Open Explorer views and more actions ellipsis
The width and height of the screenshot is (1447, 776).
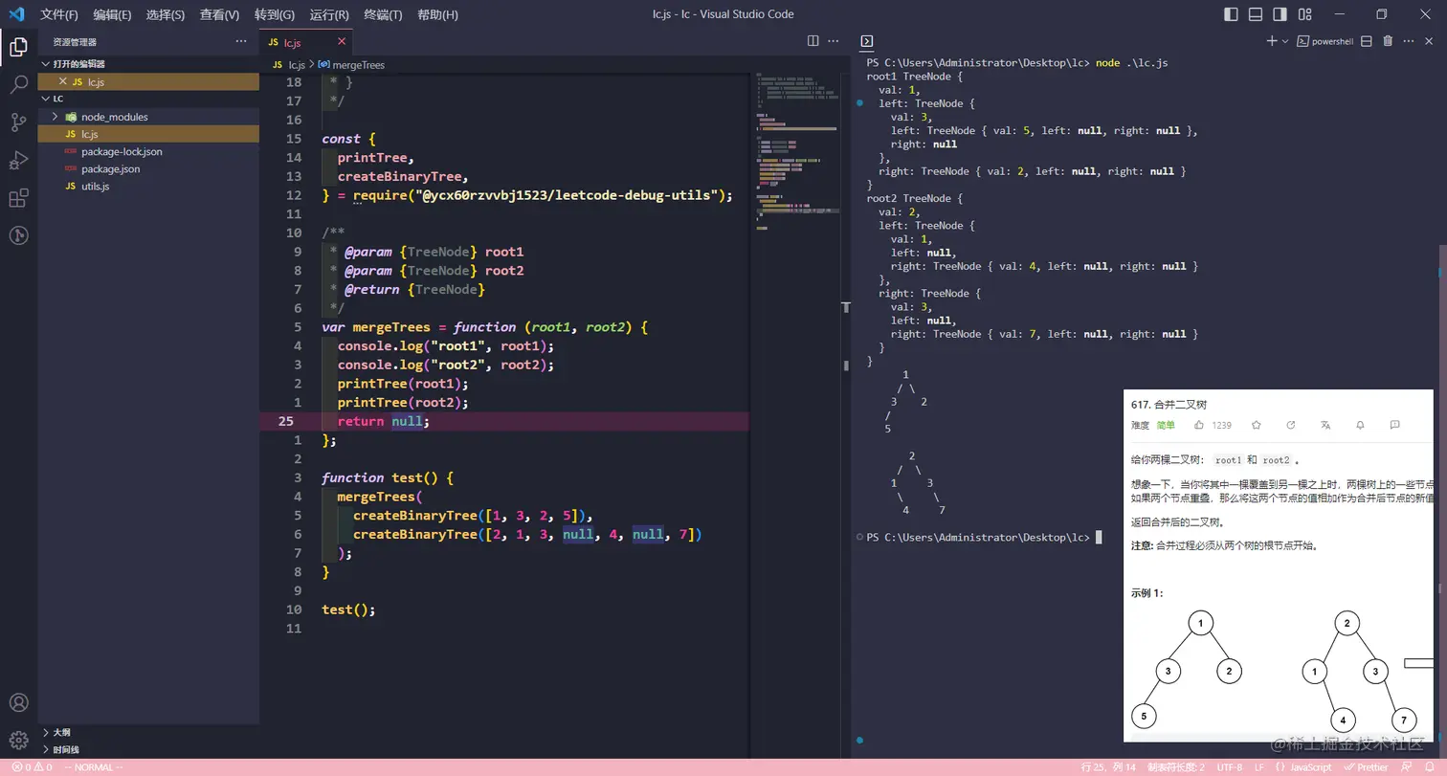[x=240, y=41]
